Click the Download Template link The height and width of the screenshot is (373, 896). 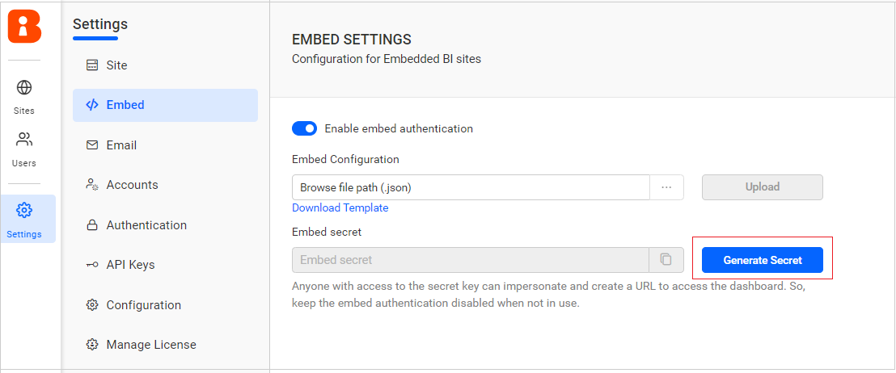(x=340, y=207)
